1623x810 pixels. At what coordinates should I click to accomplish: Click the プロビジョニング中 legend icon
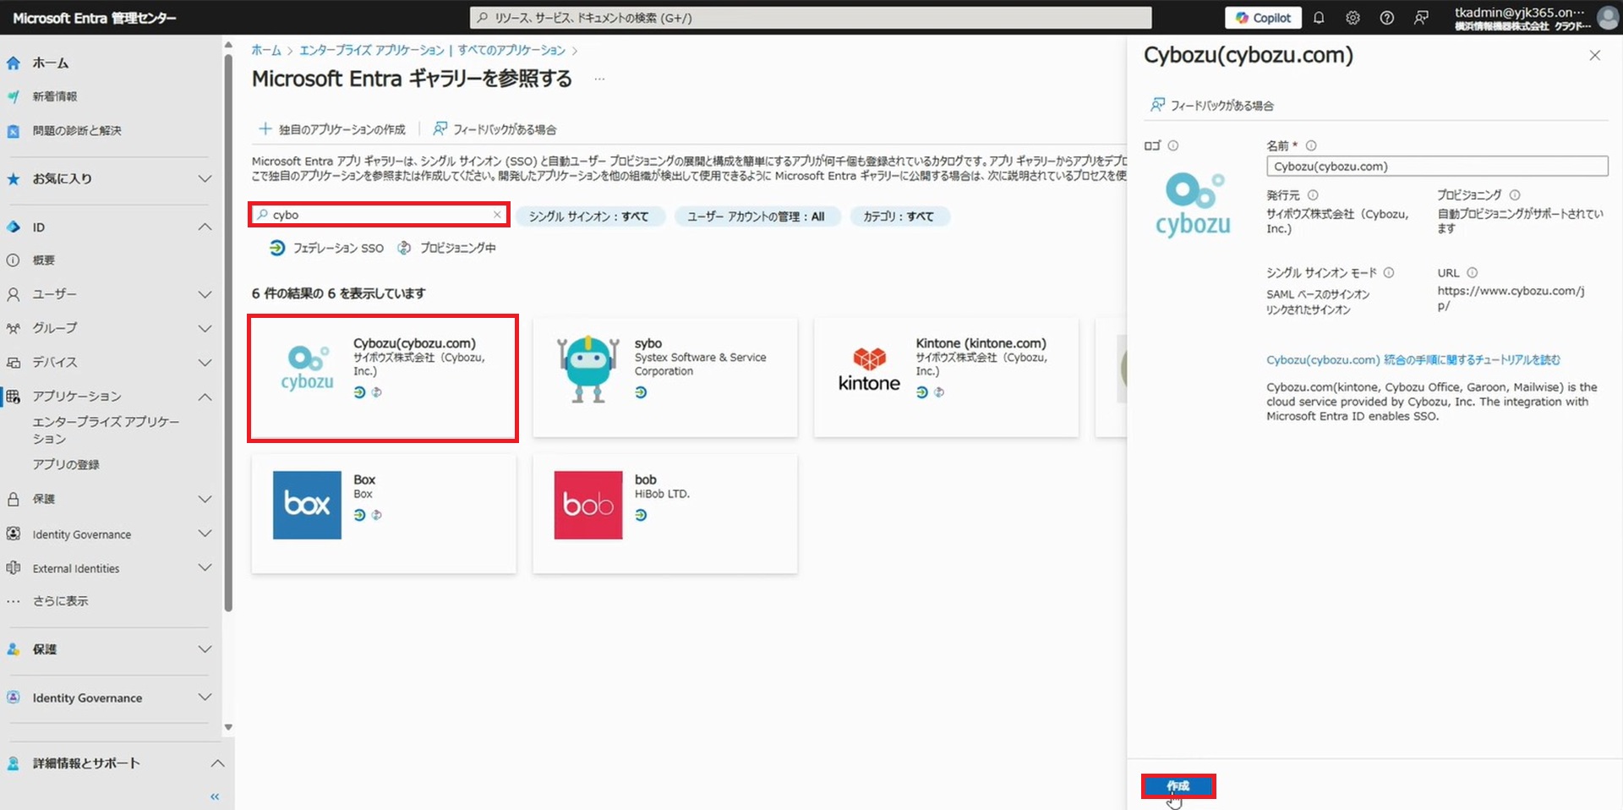404,248
